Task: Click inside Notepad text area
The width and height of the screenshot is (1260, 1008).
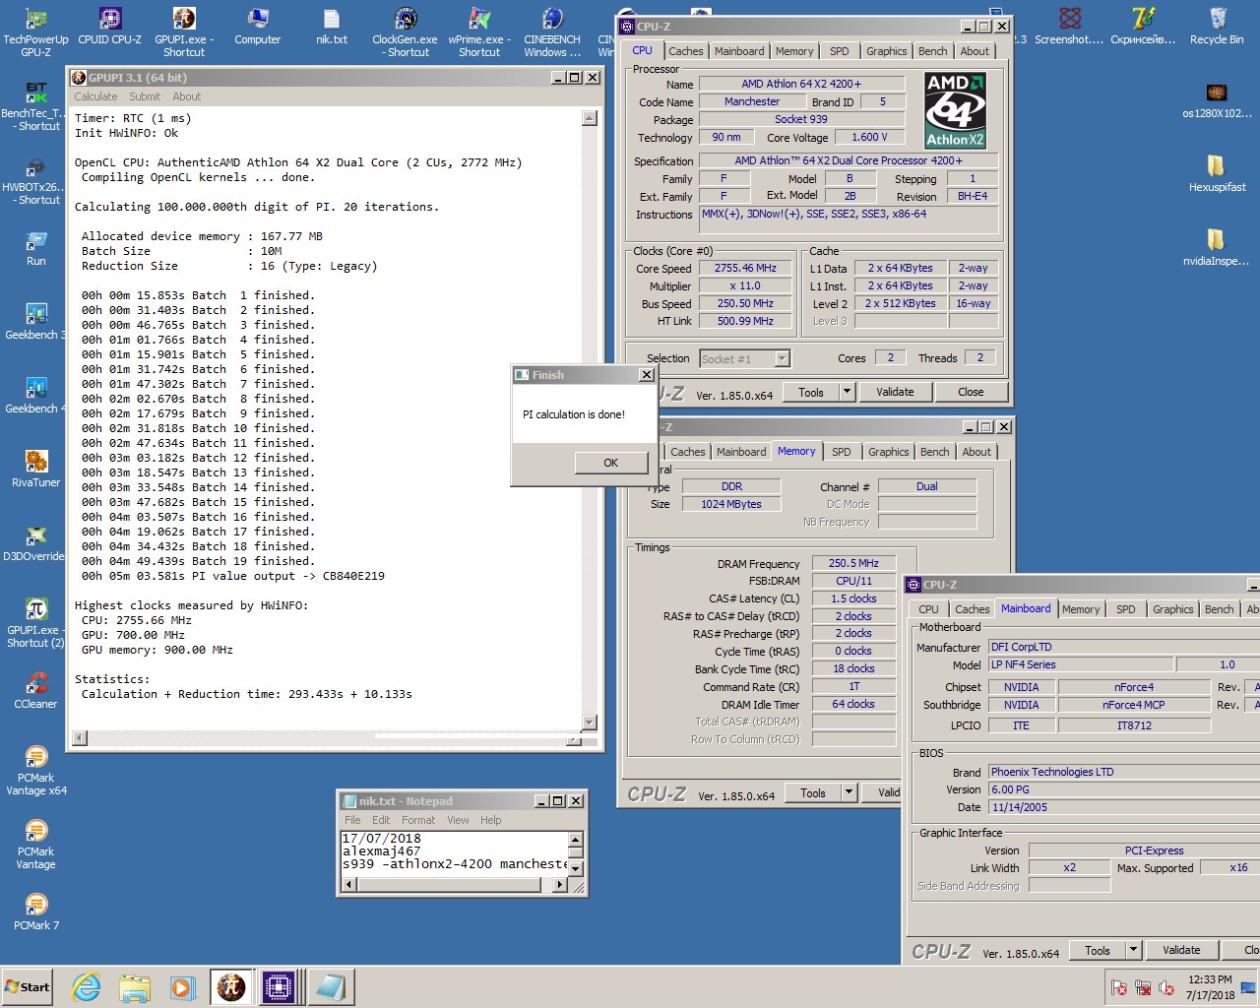Action: click(454, 851)
